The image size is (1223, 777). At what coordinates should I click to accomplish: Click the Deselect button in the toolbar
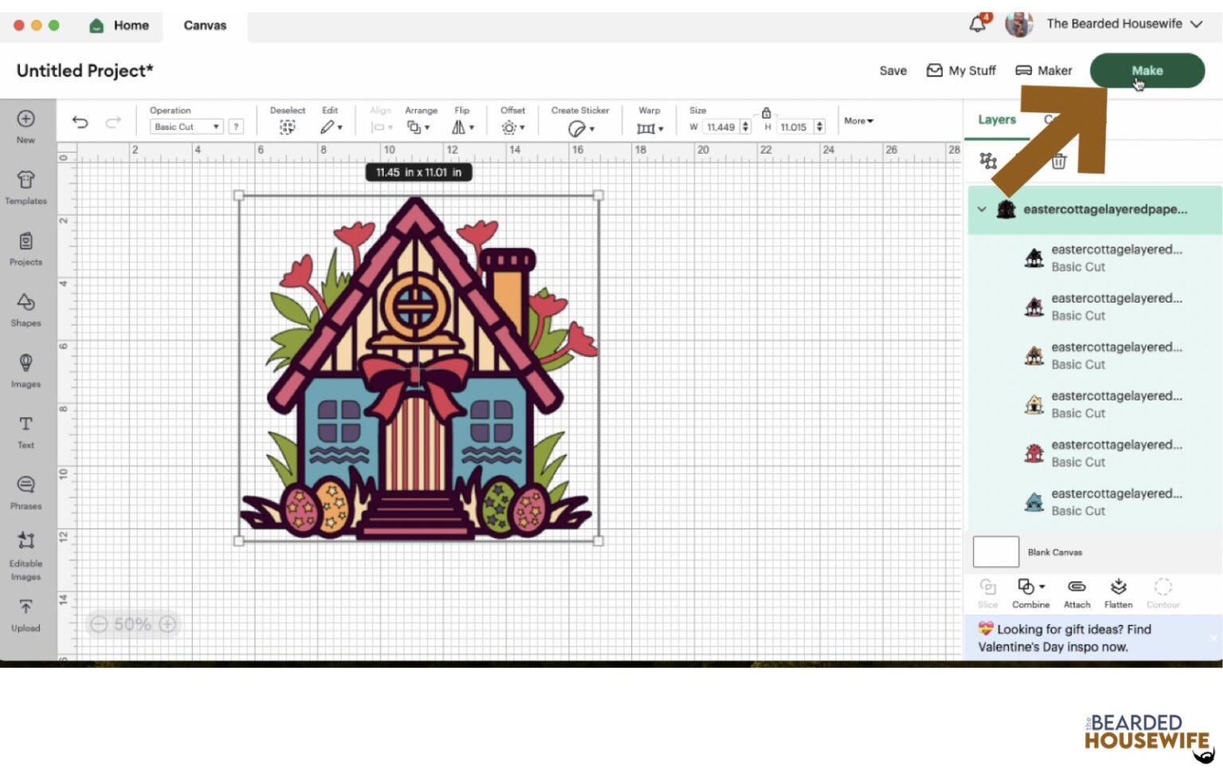coord(287,121)
